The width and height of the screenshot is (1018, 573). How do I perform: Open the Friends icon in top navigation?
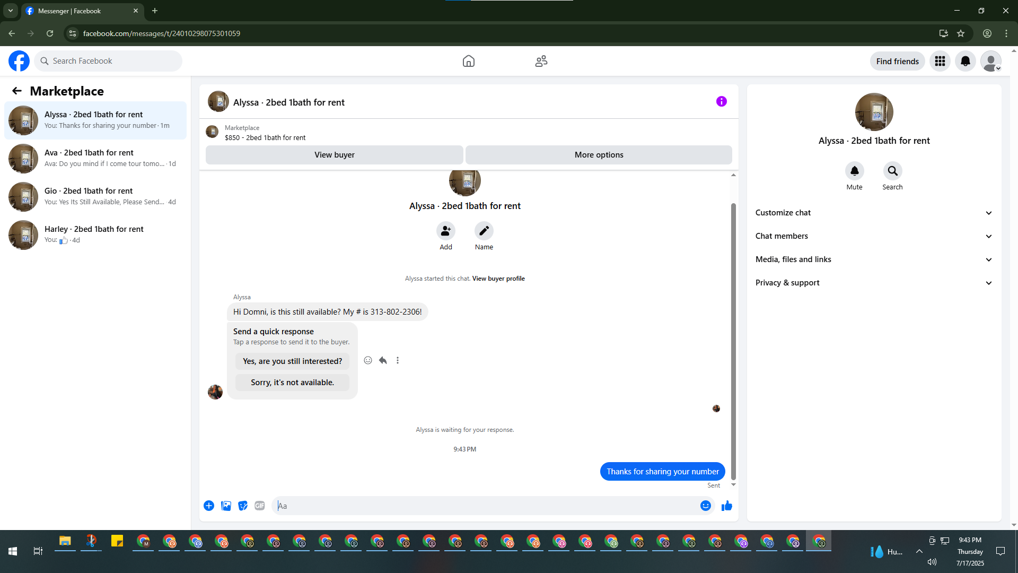[x=541, y=61]
